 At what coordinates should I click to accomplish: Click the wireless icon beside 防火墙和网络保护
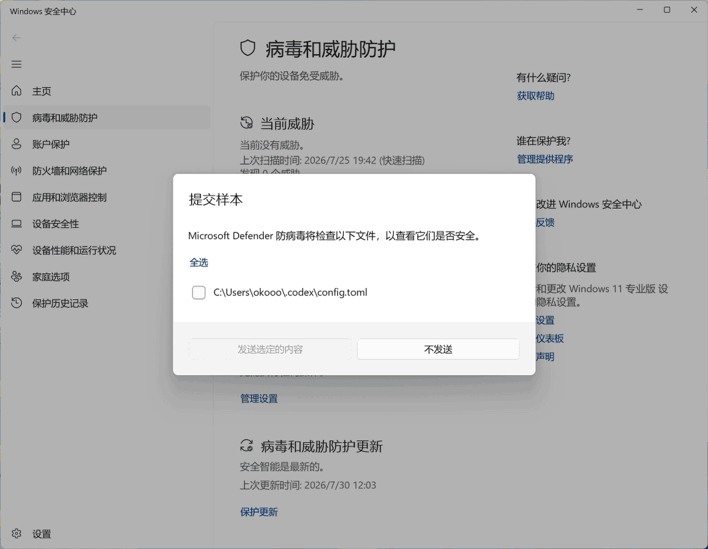pos(17,170)
